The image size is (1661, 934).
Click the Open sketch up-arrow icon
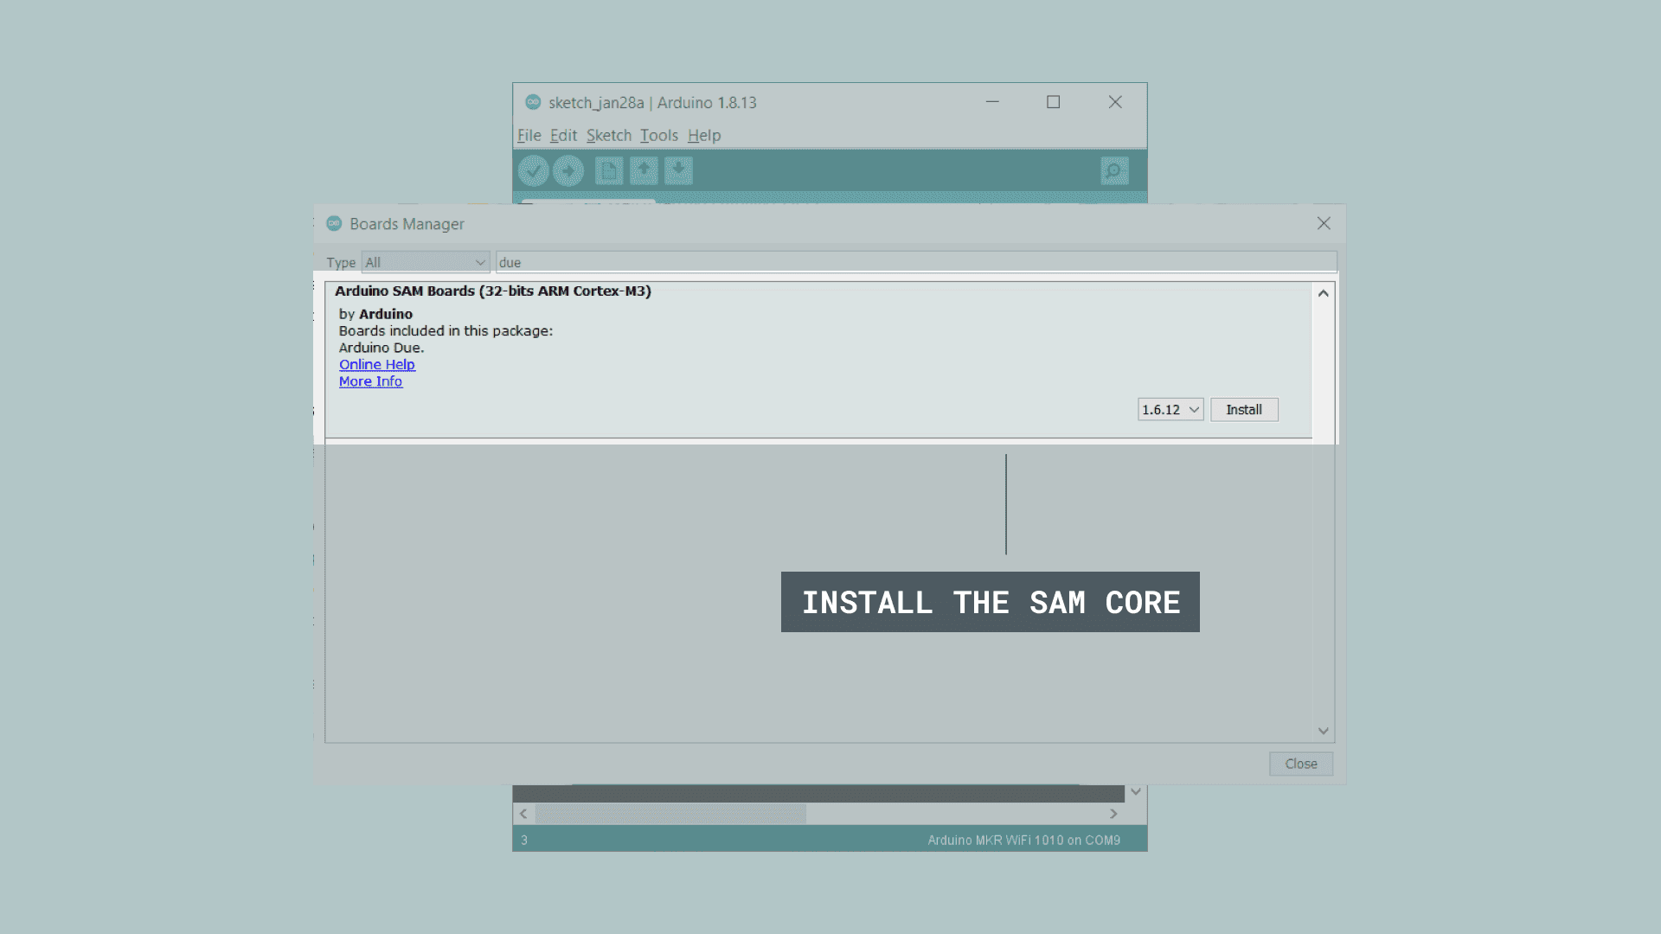tap(644, 171)
